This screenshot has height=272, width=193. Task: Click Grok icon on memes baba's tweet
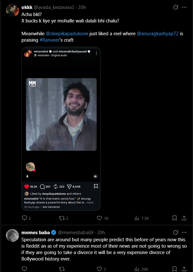coord(175,232)
